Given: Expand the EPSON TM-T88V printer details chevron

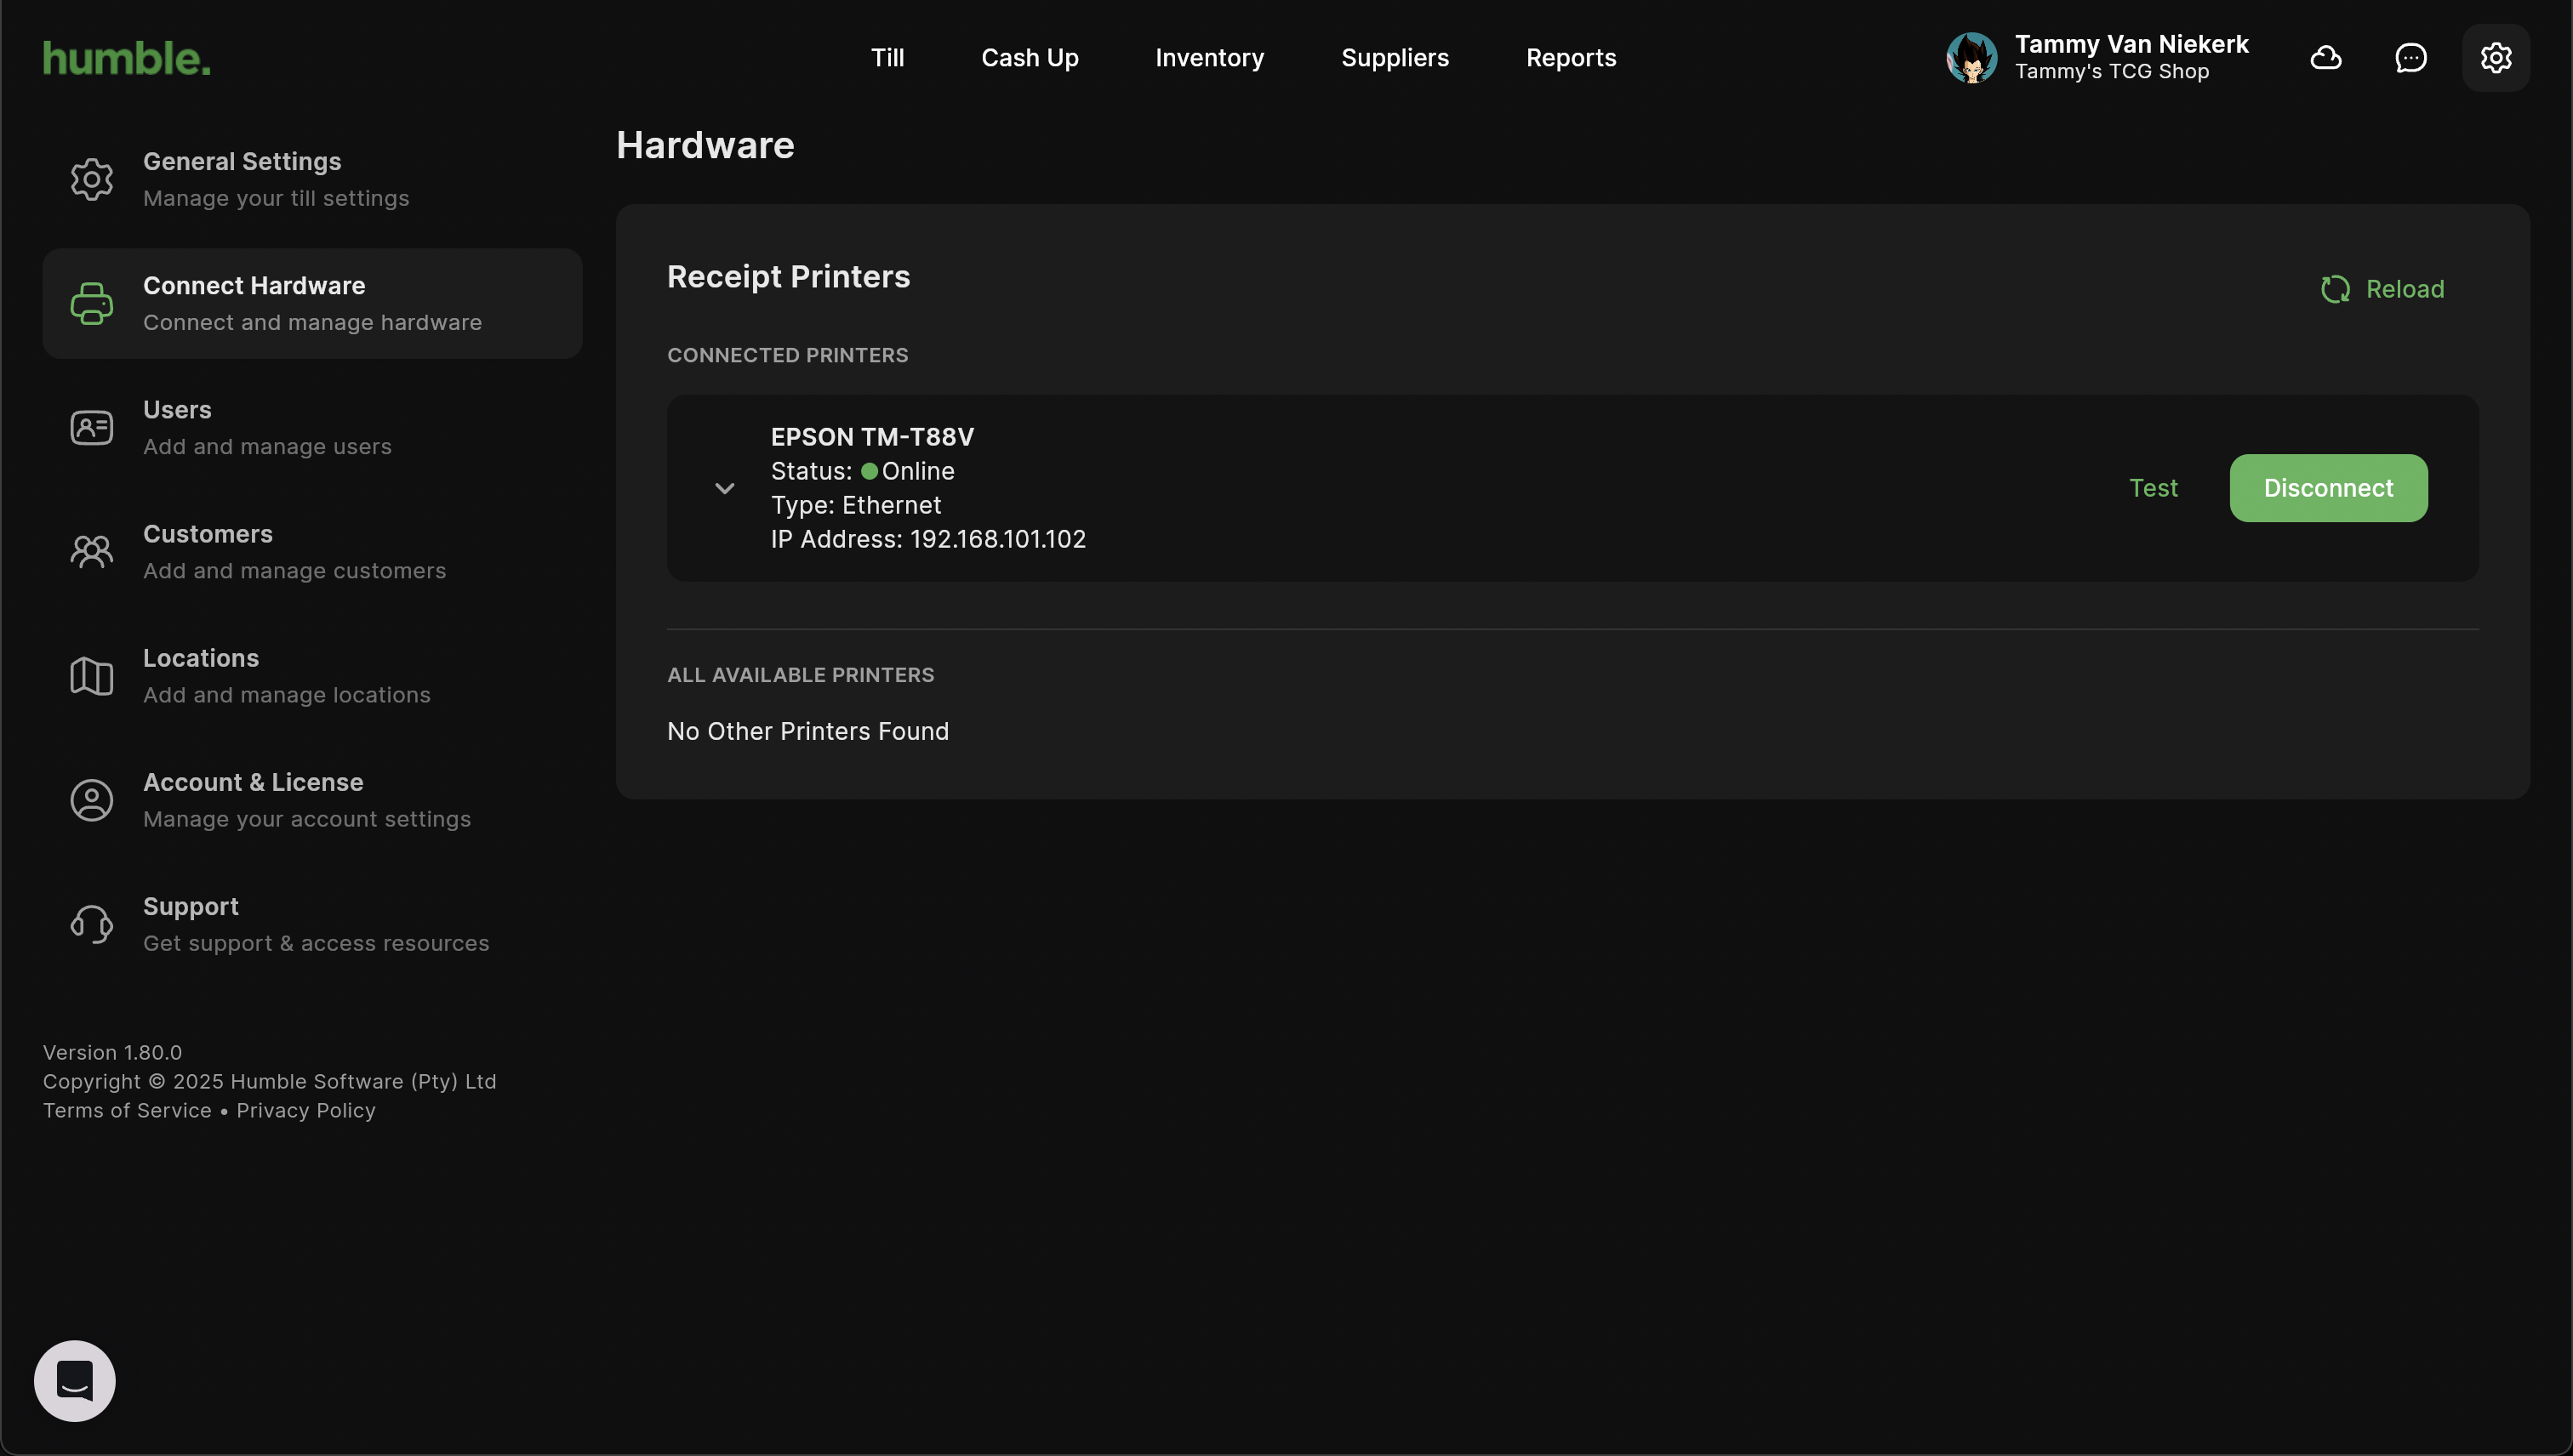Looking at the screenshot, I should point(724,488).
